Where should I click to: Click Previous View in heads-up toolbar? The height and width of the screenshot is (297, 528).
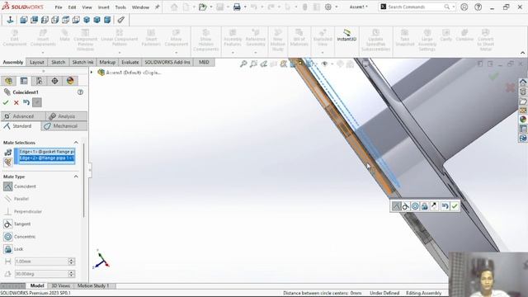click(x=264, y=64)
